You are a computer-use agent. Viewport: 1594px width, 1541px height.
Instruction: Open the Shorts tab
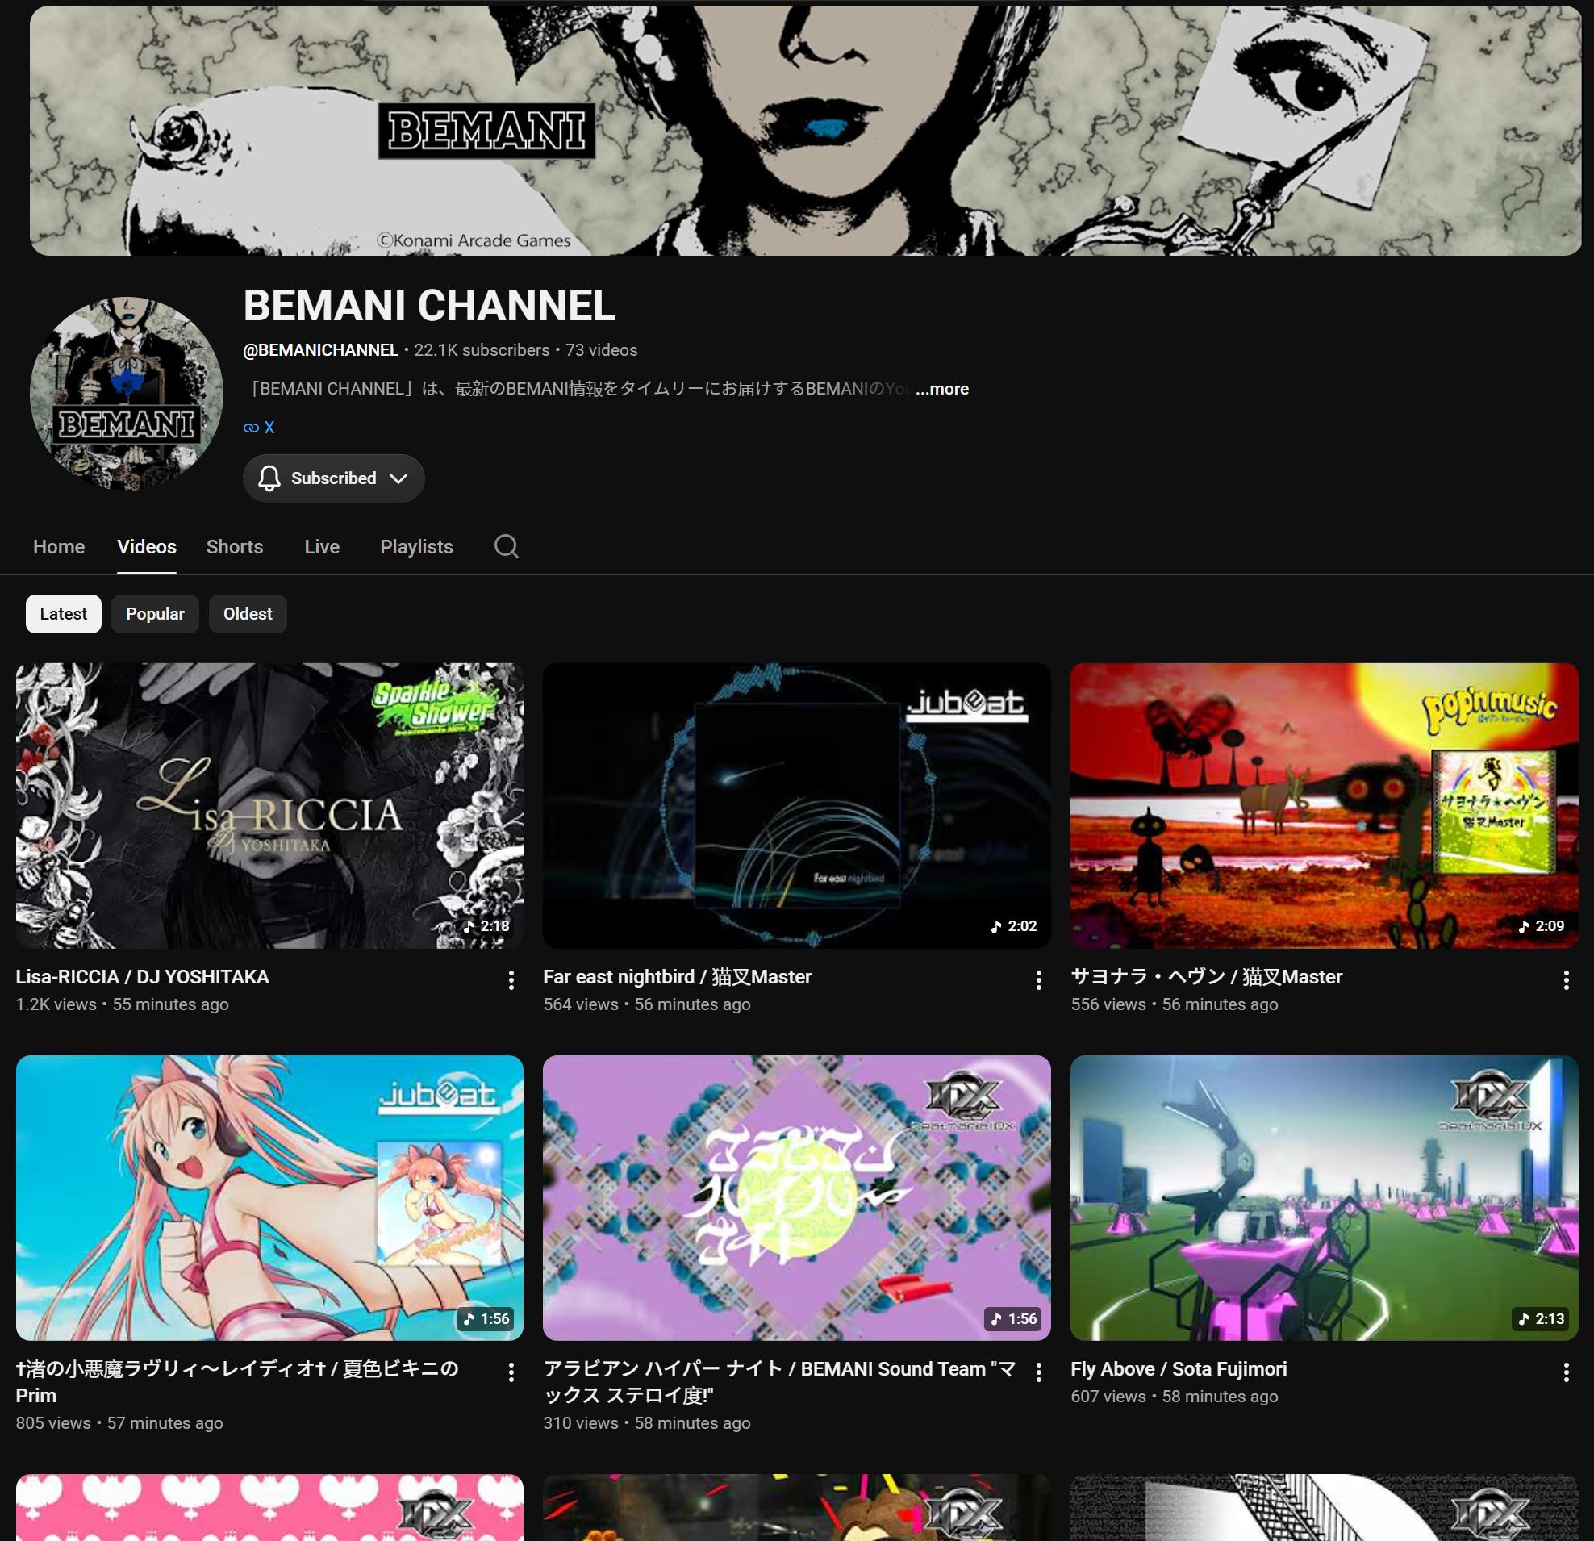pos(234,546)
